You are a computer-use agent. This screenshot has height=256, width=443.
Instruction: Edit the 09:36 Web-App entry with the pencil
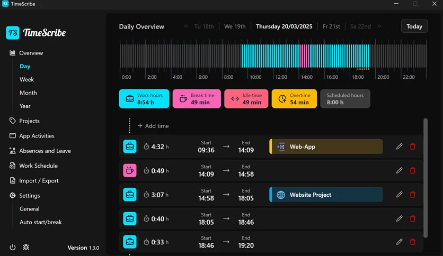coord(399,147)
